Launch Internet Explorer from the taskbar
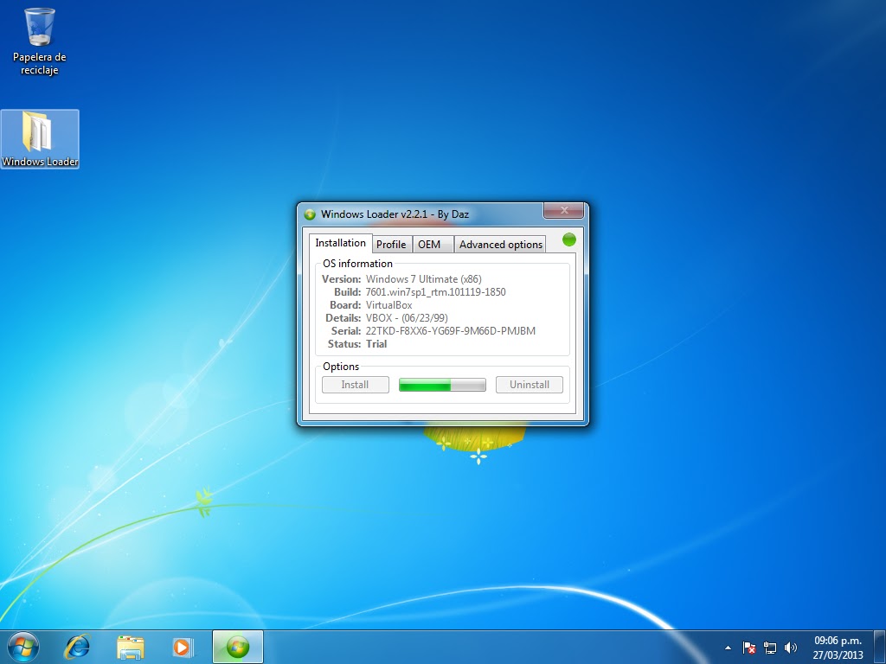886x664 pixels. [77, 646]
